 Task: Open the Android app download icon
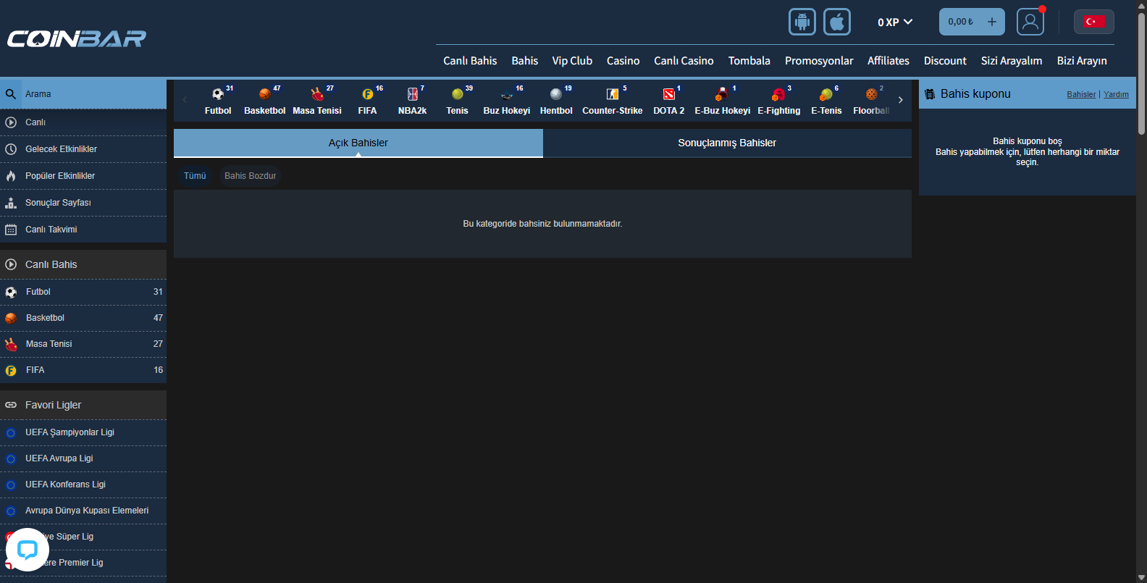click(802, 22)
